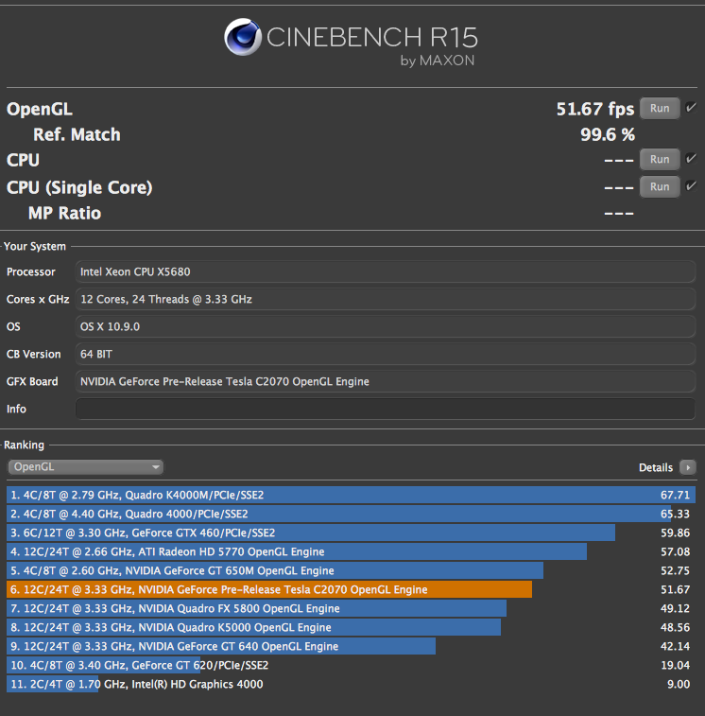The width and height of the screenshot is (705, 716).
Task: Open the OpenGL ranking dropdown
Action: [x=85, y=466]
